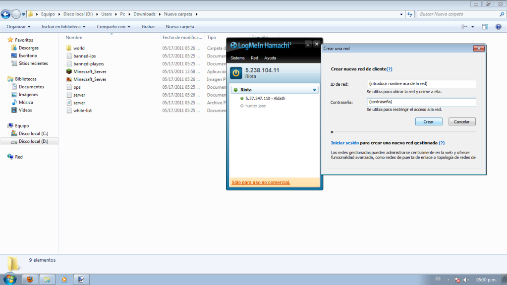
Task: Click the white-list document icon
Action: click(69, 111)
